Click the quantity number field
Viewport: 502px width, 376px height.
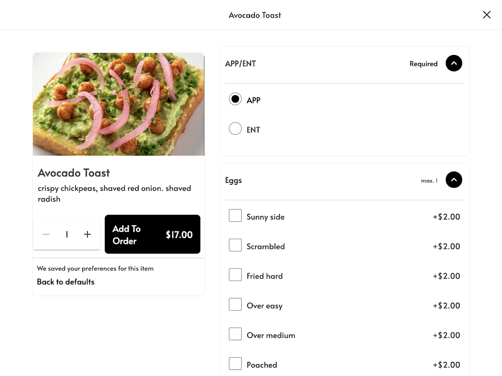point(67,234)
